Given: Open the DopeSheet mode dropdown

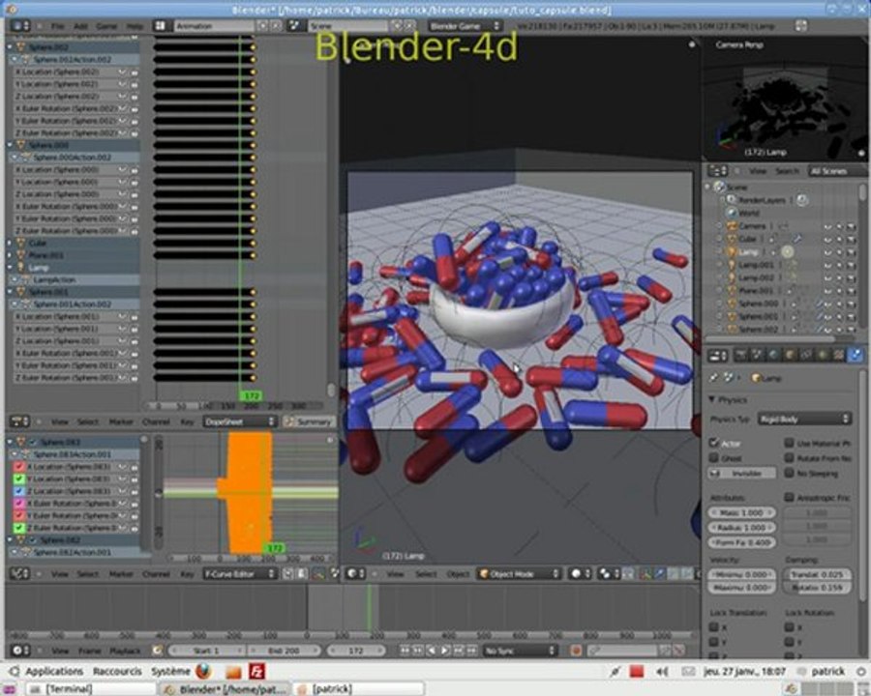Looking at the screenshot, I should click(x=239, y=421).
